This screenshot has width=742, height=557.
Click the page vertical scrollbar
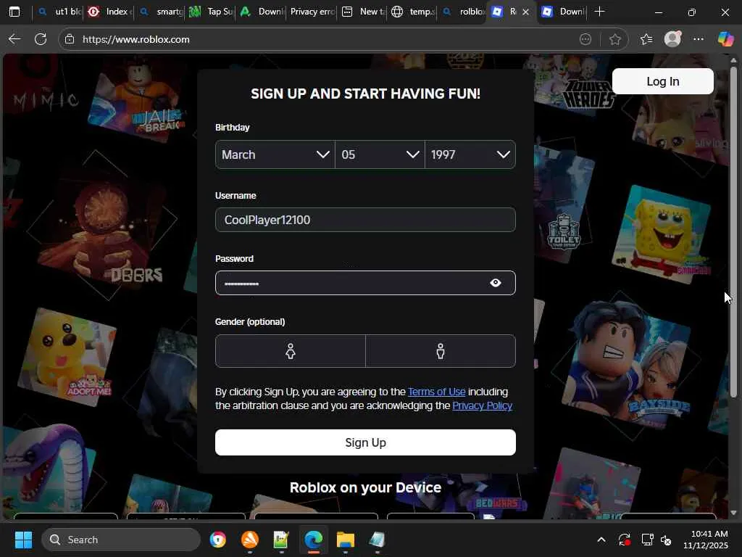(x=733, y=231)
